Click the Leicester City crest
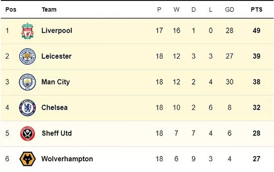Screen dimensions: 274x172 pos(27,56)
